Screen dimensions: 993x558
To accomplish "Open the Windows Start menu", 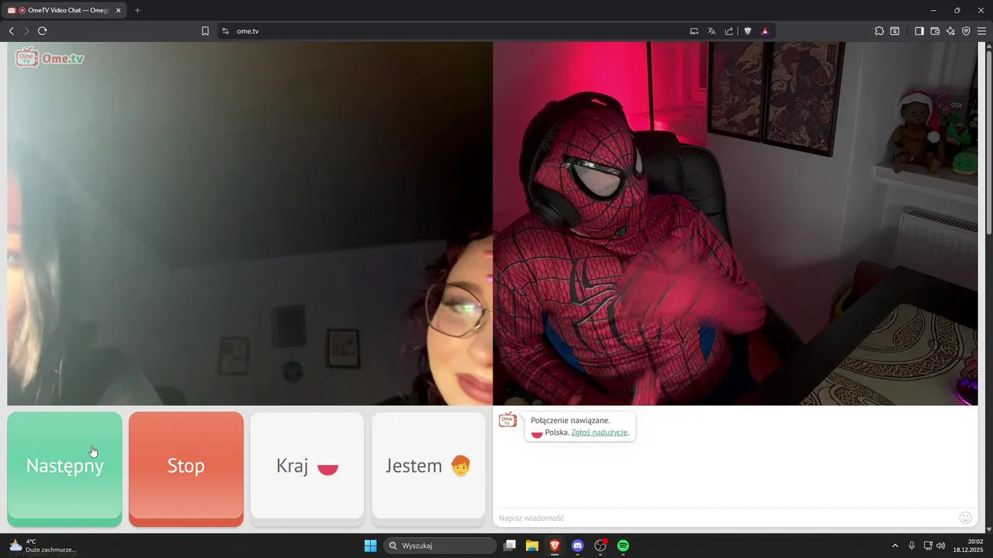I will point(370,546).
